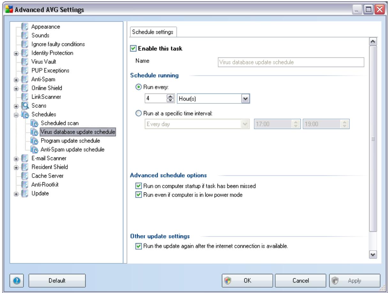Click the Anti-Spam update schedule icon
Viewport: 389px width, 293px height.
34,149
